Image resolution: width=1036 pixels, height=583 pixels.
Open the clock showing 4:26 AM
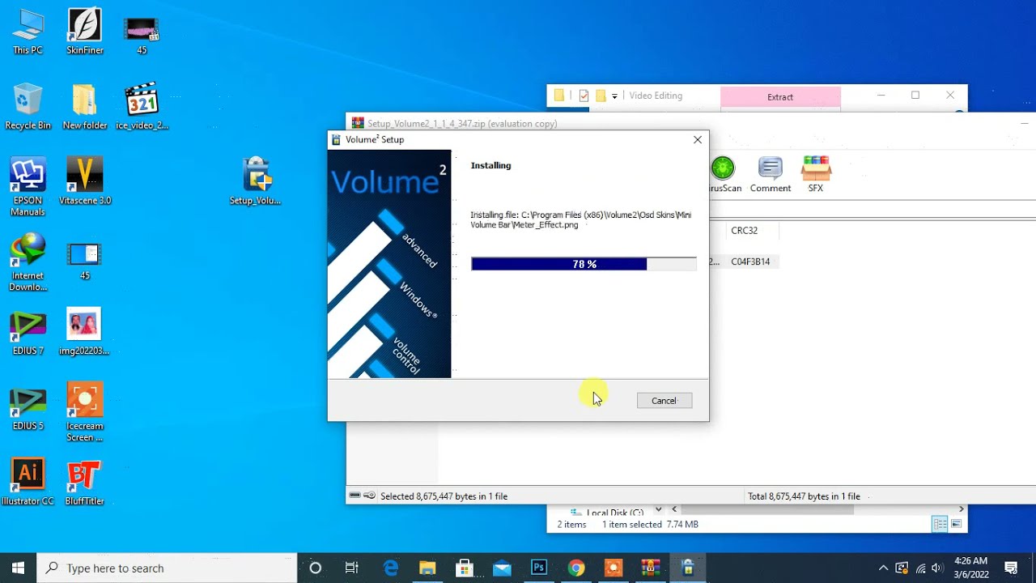(x=970, y=568)
